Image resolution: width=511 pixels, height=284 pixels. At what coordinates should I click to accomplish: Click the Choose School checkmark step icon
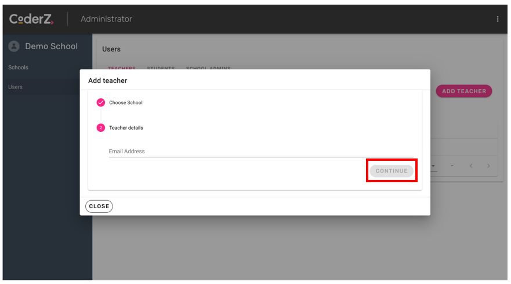point(100,102)
